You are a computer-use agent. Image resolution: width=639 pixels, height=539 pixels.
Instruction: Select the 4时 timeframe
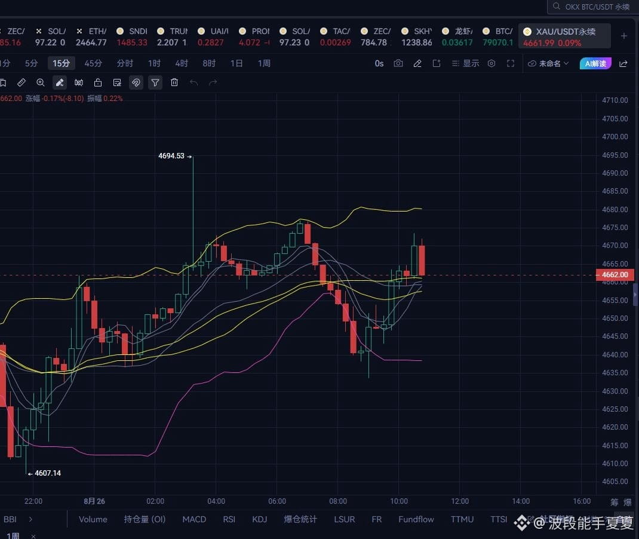[x=182, y=63]
